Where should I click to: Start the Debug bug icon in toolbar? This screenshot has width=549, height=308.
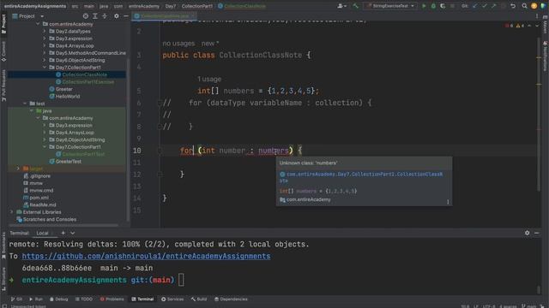[433, 6]
